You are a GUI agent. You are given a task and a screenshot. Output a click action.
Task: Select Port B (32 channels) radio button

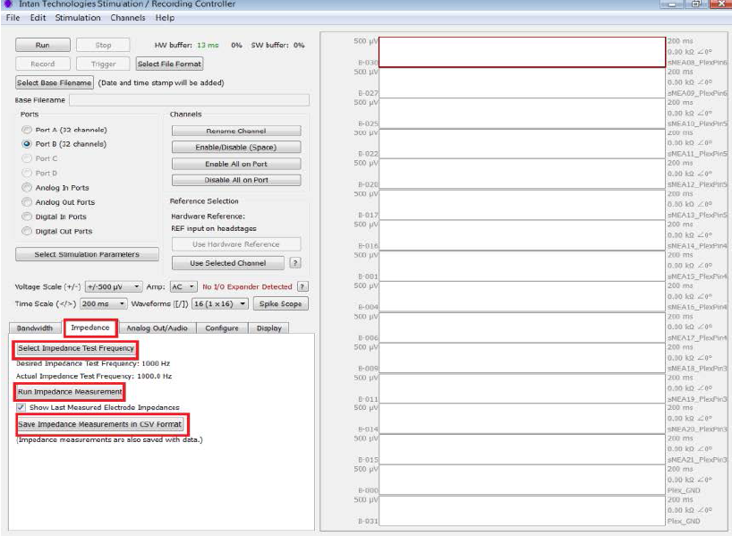click(27, 144)
